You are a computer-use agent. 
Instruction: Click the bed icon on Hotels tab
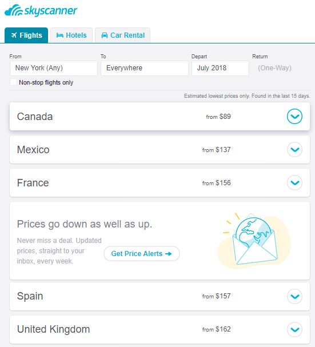tap(60, 35)
